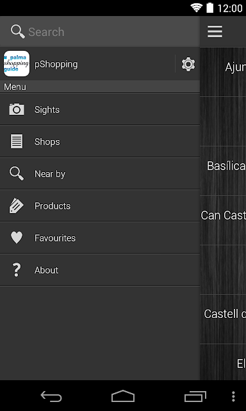Image resolution: width=246 pixels, height=411 pixels.
Task: Select the About menu entry
Action: tap(100, 270)
